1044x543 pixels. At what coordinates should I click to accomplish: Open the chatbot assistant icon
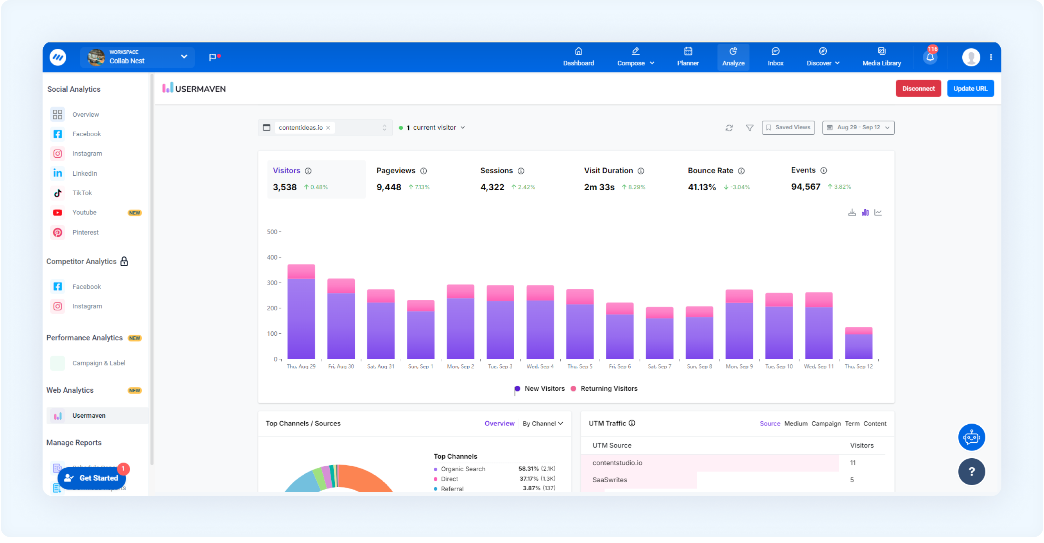[971, 437]
